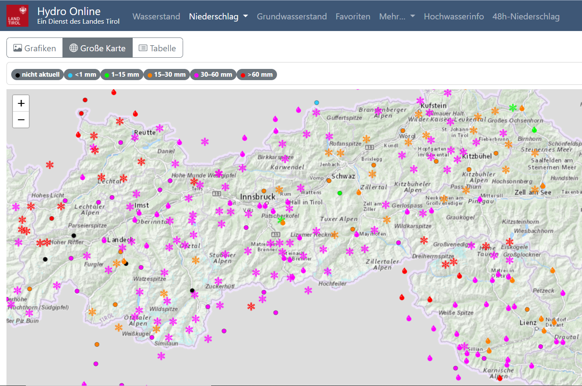Select the magenta drop at Mittersill
Image resolution: width=582 pixels, height=386 pixels.
click(x=480, y=199)
